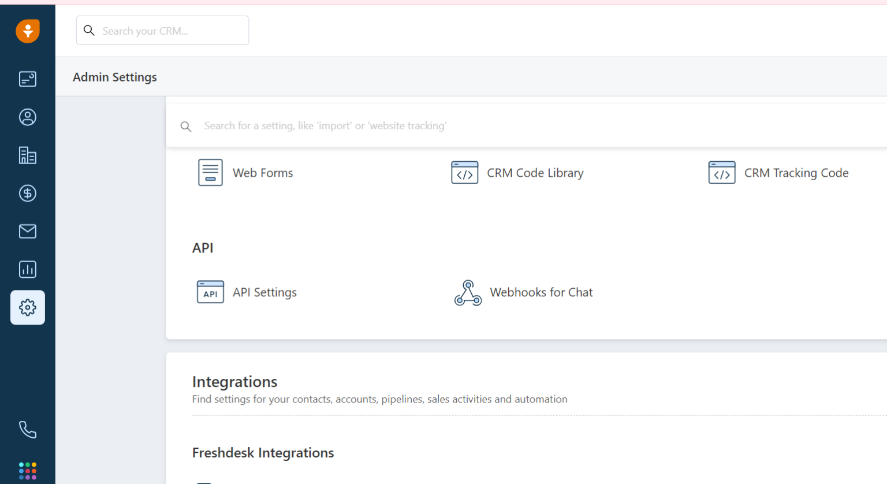Click the Freshsales logo icon
887x484 pixels.
pyautogui.click(x=28, y=31)
